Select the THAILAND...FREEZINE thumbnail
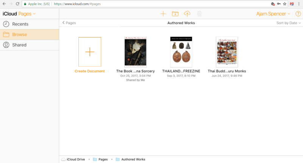Viewport: 303px width, 163px height. pyautogui.click(x=181, y=52)
